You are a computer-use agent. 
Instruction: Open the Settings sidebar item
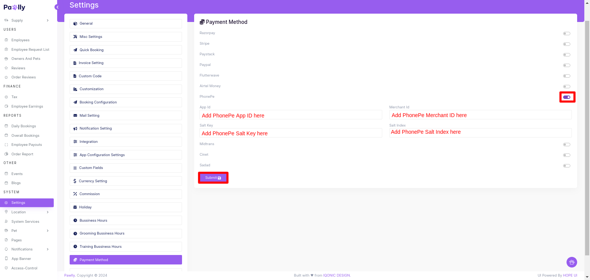click(27, 203)
